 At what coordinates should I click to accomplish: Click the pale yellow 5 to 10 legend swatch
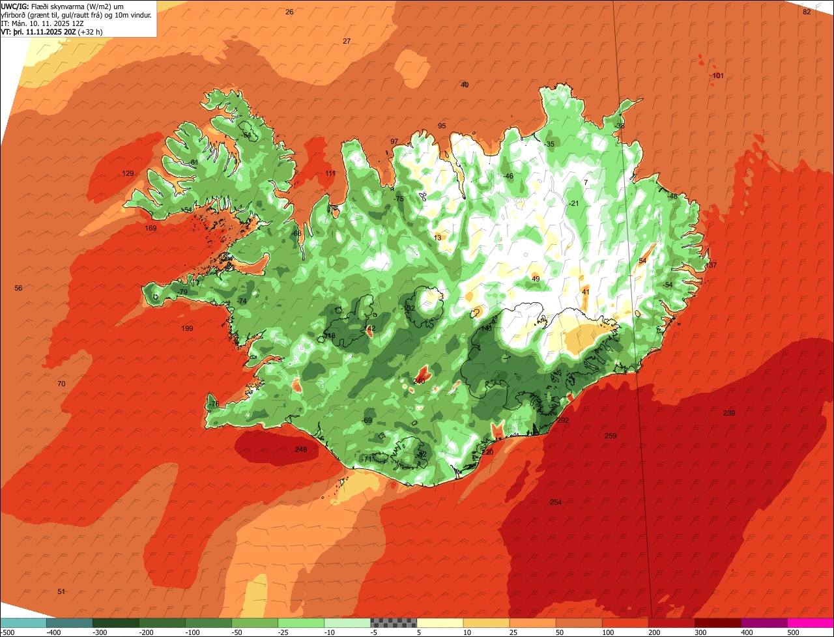click(x=440, y=623)
